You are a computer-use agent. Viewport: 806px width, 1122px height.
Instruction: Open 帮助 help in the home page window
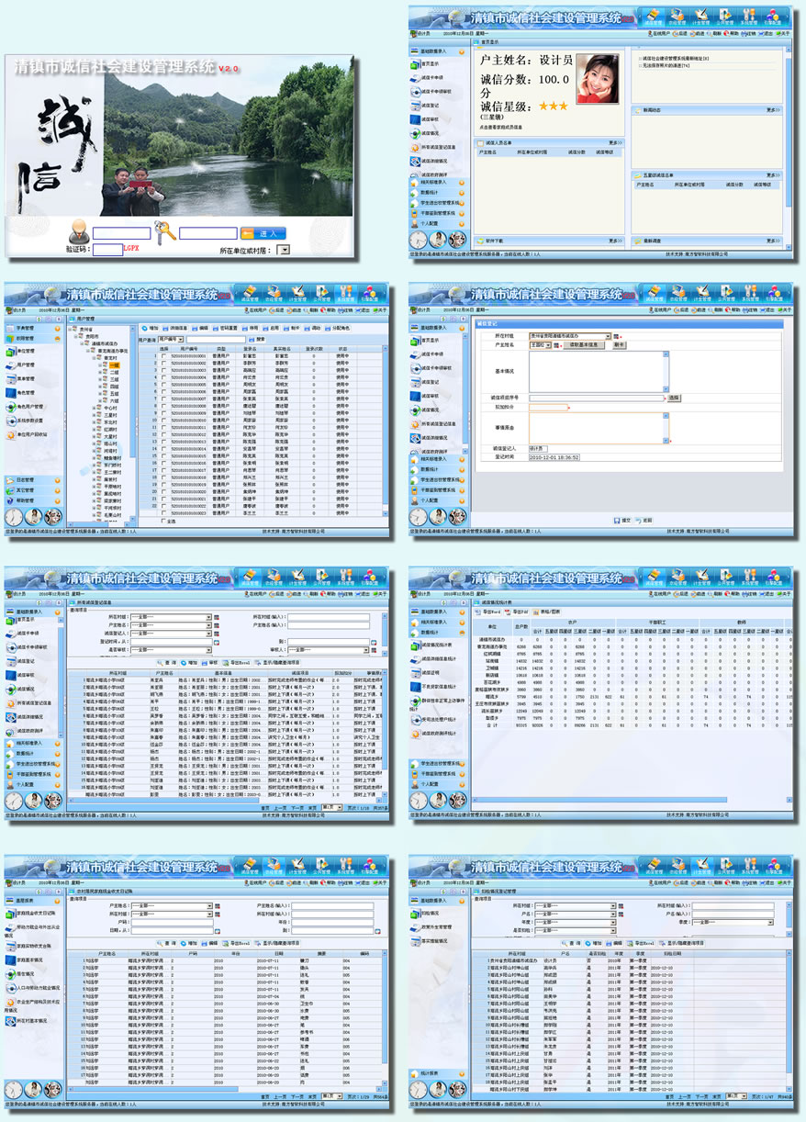coord(731,34)
